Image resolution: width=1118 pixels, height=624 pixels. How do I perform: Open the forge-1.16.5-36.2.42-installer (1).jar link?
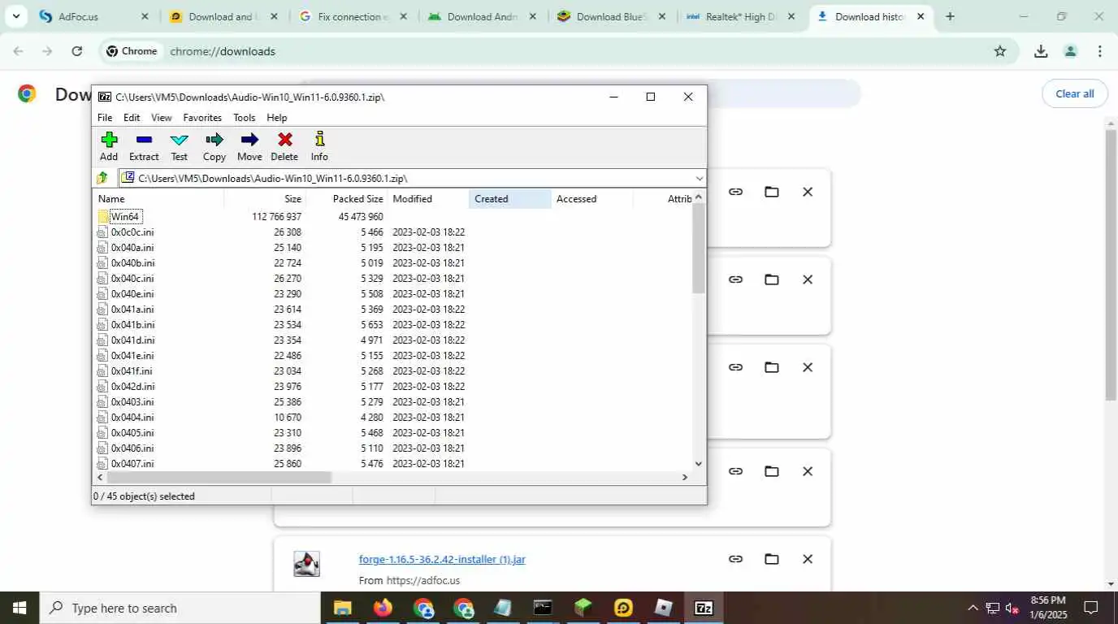tap(442, 559)
